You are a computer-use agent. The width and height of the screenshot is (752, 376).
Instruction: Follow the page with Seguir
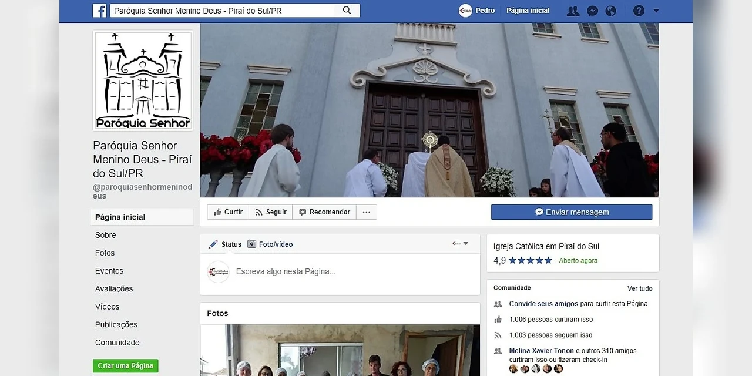click(x=271, y=212)
